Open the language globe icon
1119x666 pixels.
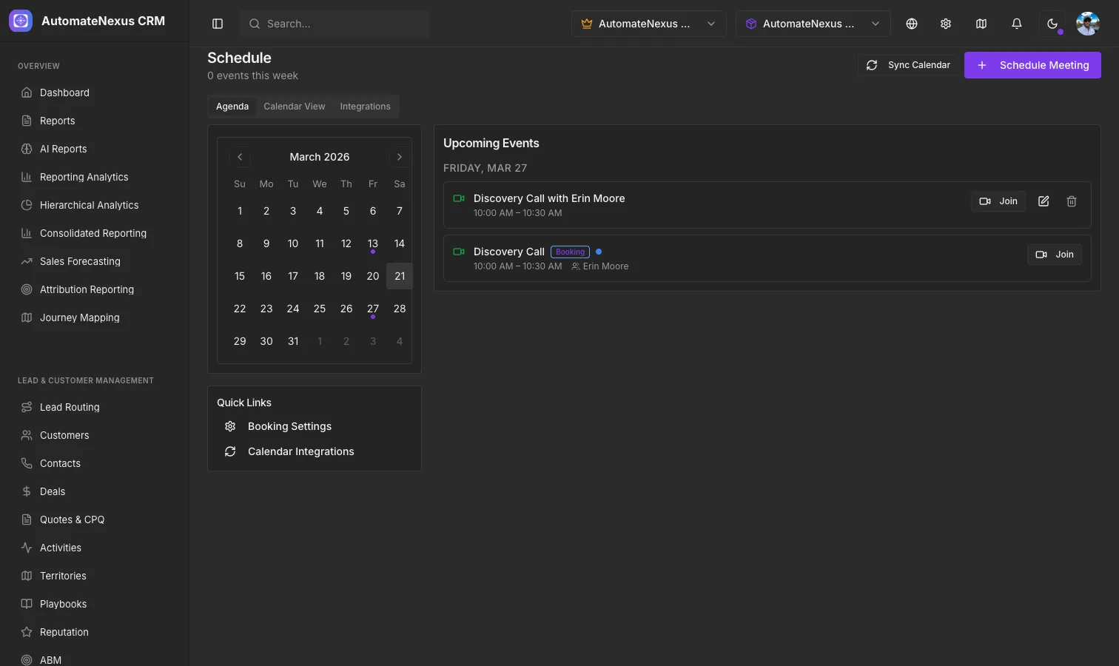point(912,24)
